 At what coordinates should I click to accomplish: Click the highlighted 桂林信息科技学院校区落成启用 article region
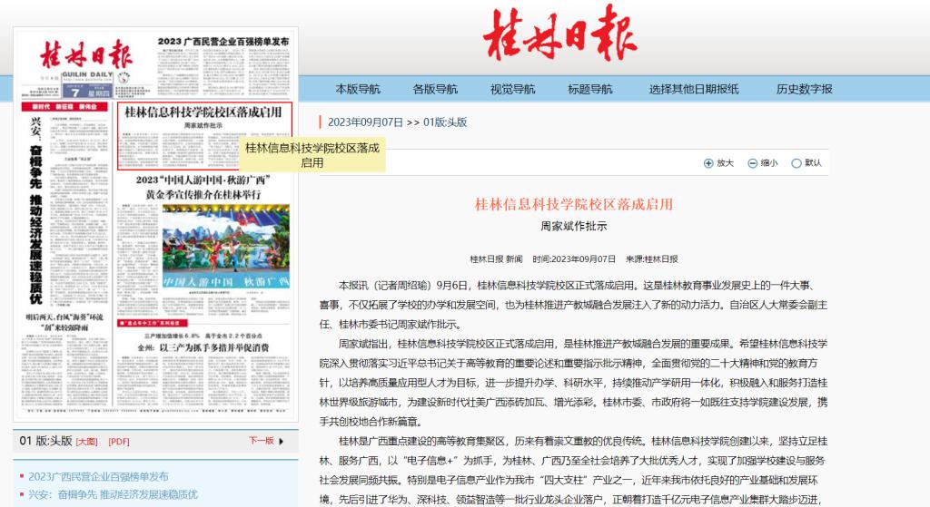pos(204,136)
